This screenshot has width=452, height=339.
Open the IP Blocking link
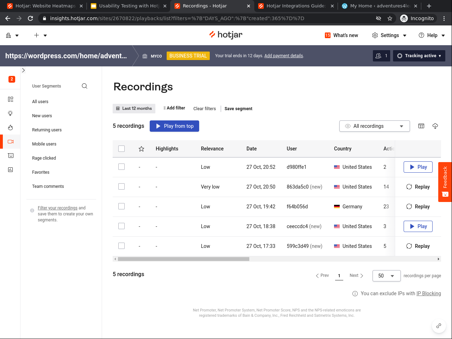429,293
